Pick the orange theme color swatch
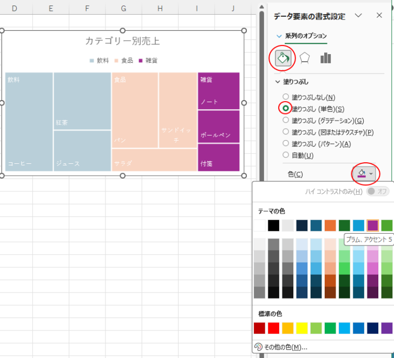 coord(330,226)
